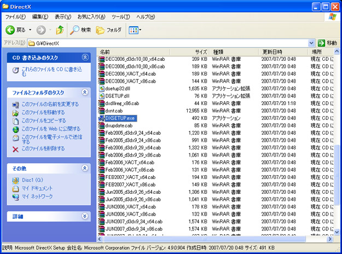Click このファイルの名前を変更する link
Viewport: 342px width, 254px height.
click(50, 105)
